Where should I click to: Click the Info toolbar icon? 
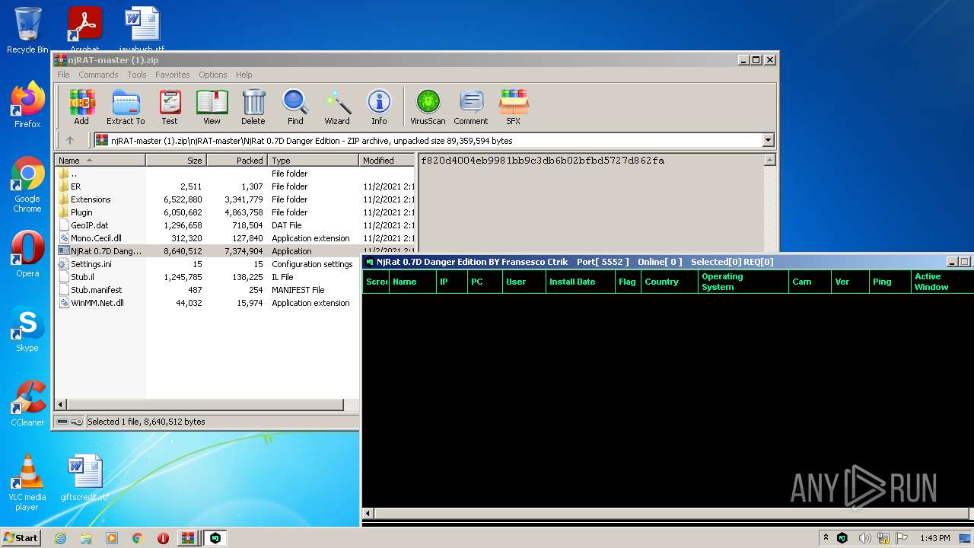coord(379,107)
